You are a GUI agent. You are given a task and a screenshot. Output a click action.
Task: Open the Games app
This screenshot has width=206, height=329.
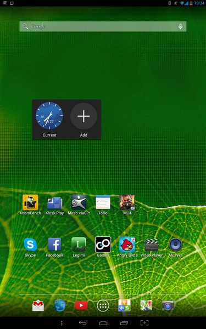tap(103, 245)
